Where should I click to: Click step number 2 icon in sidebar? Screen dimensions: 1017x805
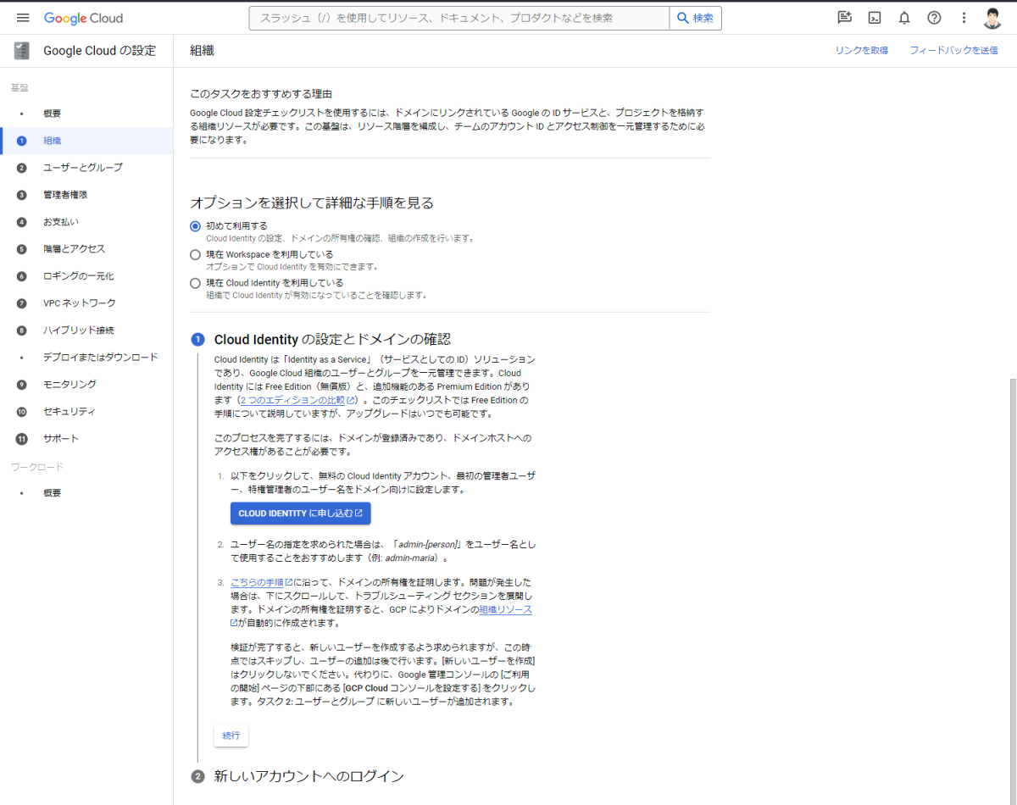click(22, 168)
